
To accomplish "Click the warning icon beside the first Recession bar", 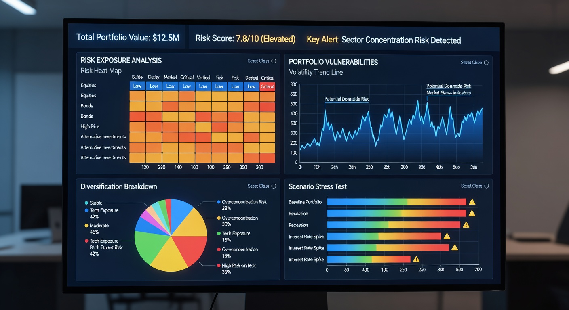I will click(472, 213).
